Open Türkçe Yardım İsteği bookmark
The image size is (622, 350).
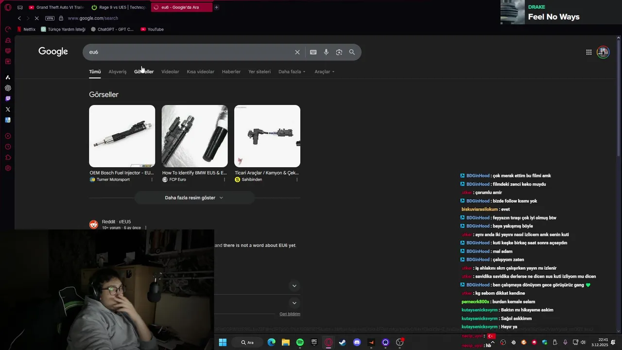pos(63,29)
